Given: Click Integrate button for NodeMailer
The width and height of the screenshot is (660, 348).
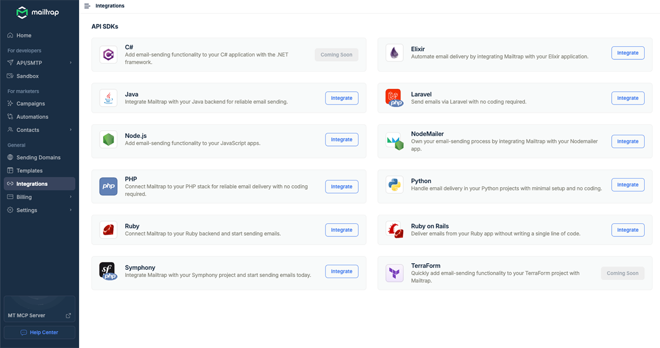Looking at the screenshot, I should [x=628, y=142].
